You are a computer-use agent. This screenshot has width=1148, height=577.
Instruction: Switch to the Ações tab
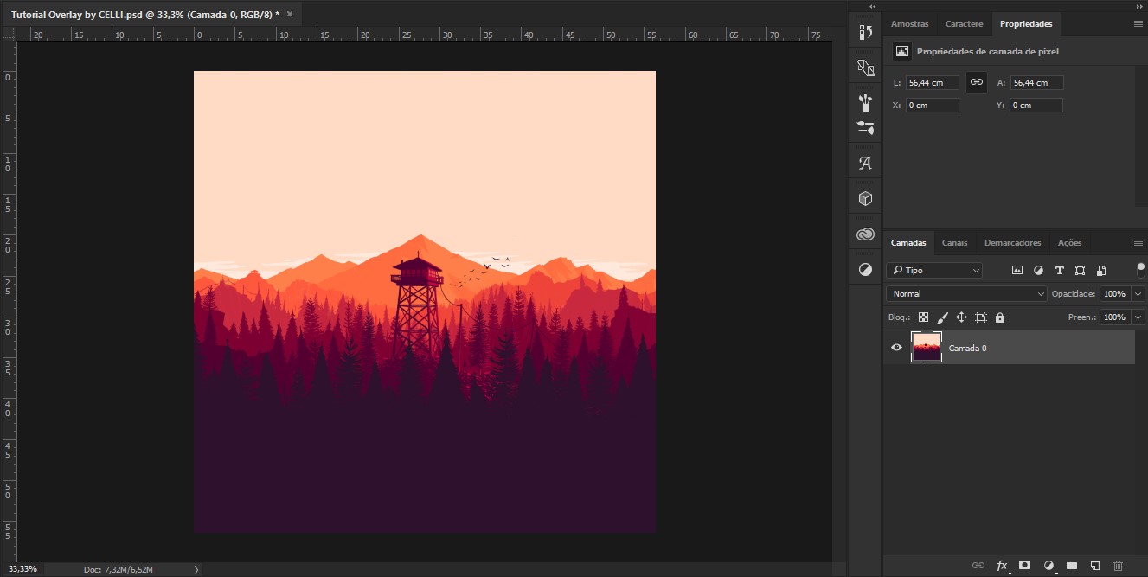click(x=1069, y=243)
